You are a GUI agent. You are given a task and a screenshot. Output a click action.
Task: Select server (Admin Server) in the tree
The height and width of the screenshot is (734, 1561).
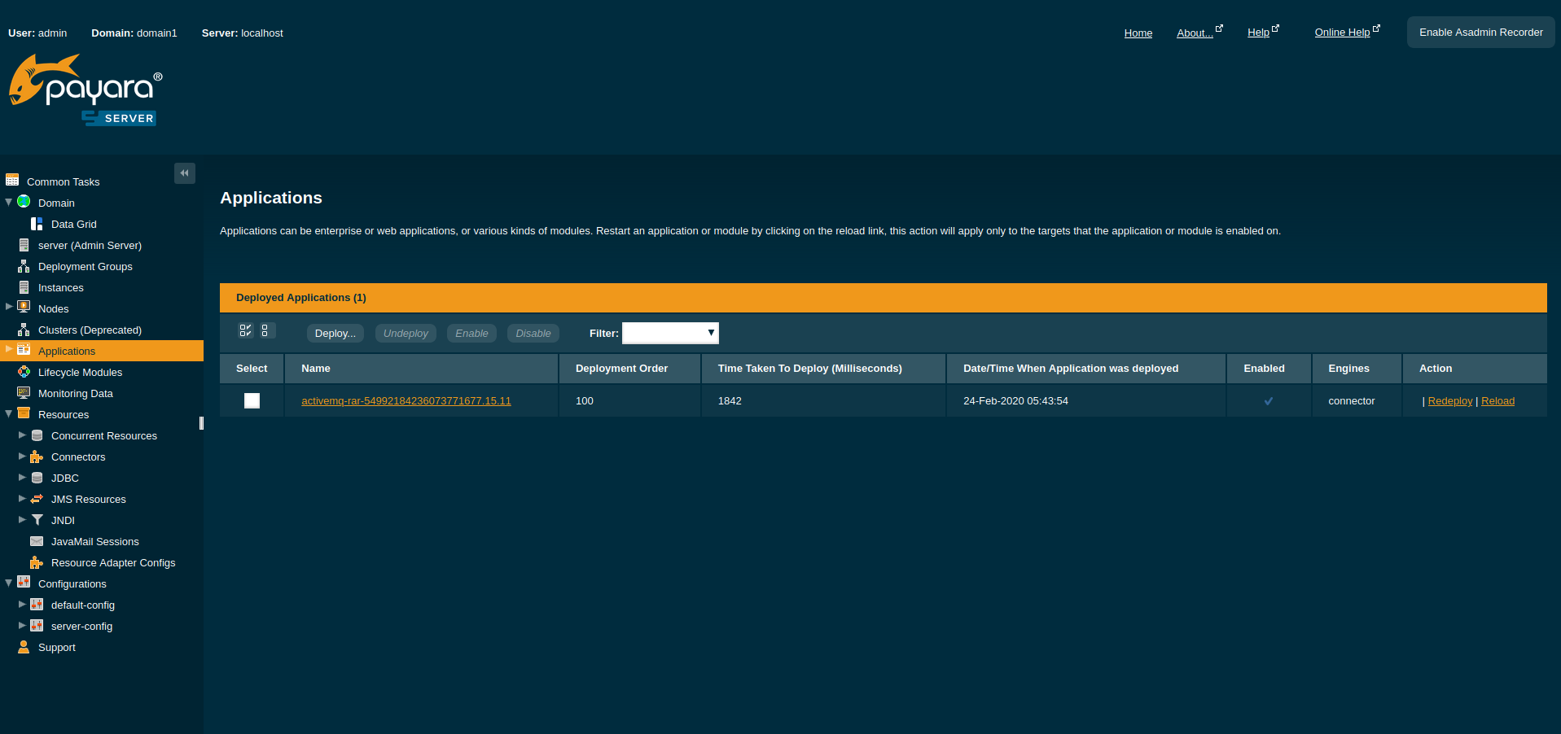tap(90, 245)
